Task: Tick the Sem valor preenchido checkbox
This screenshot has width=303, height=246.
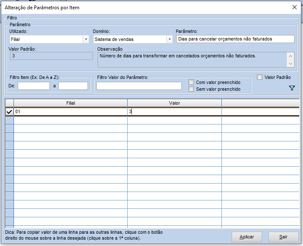Action: pos(191,89)
